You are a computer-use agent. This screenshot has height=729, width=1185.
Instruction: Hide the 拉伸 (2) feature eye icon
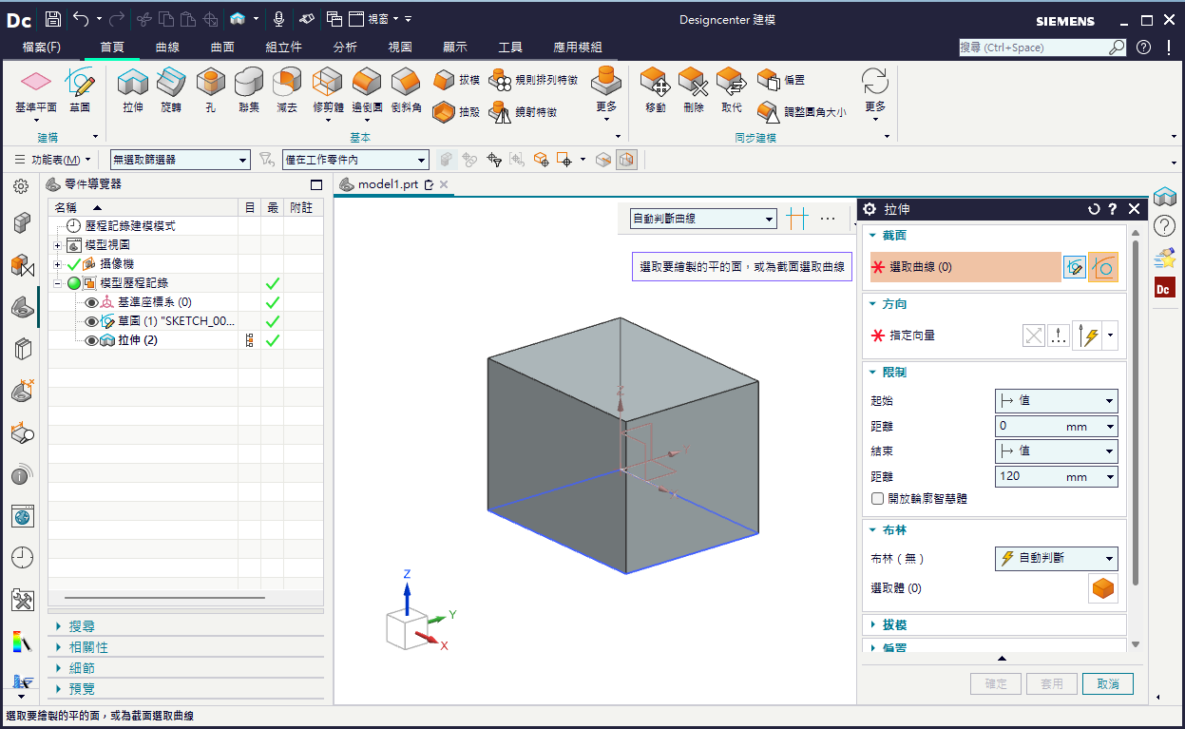point(92,340)
